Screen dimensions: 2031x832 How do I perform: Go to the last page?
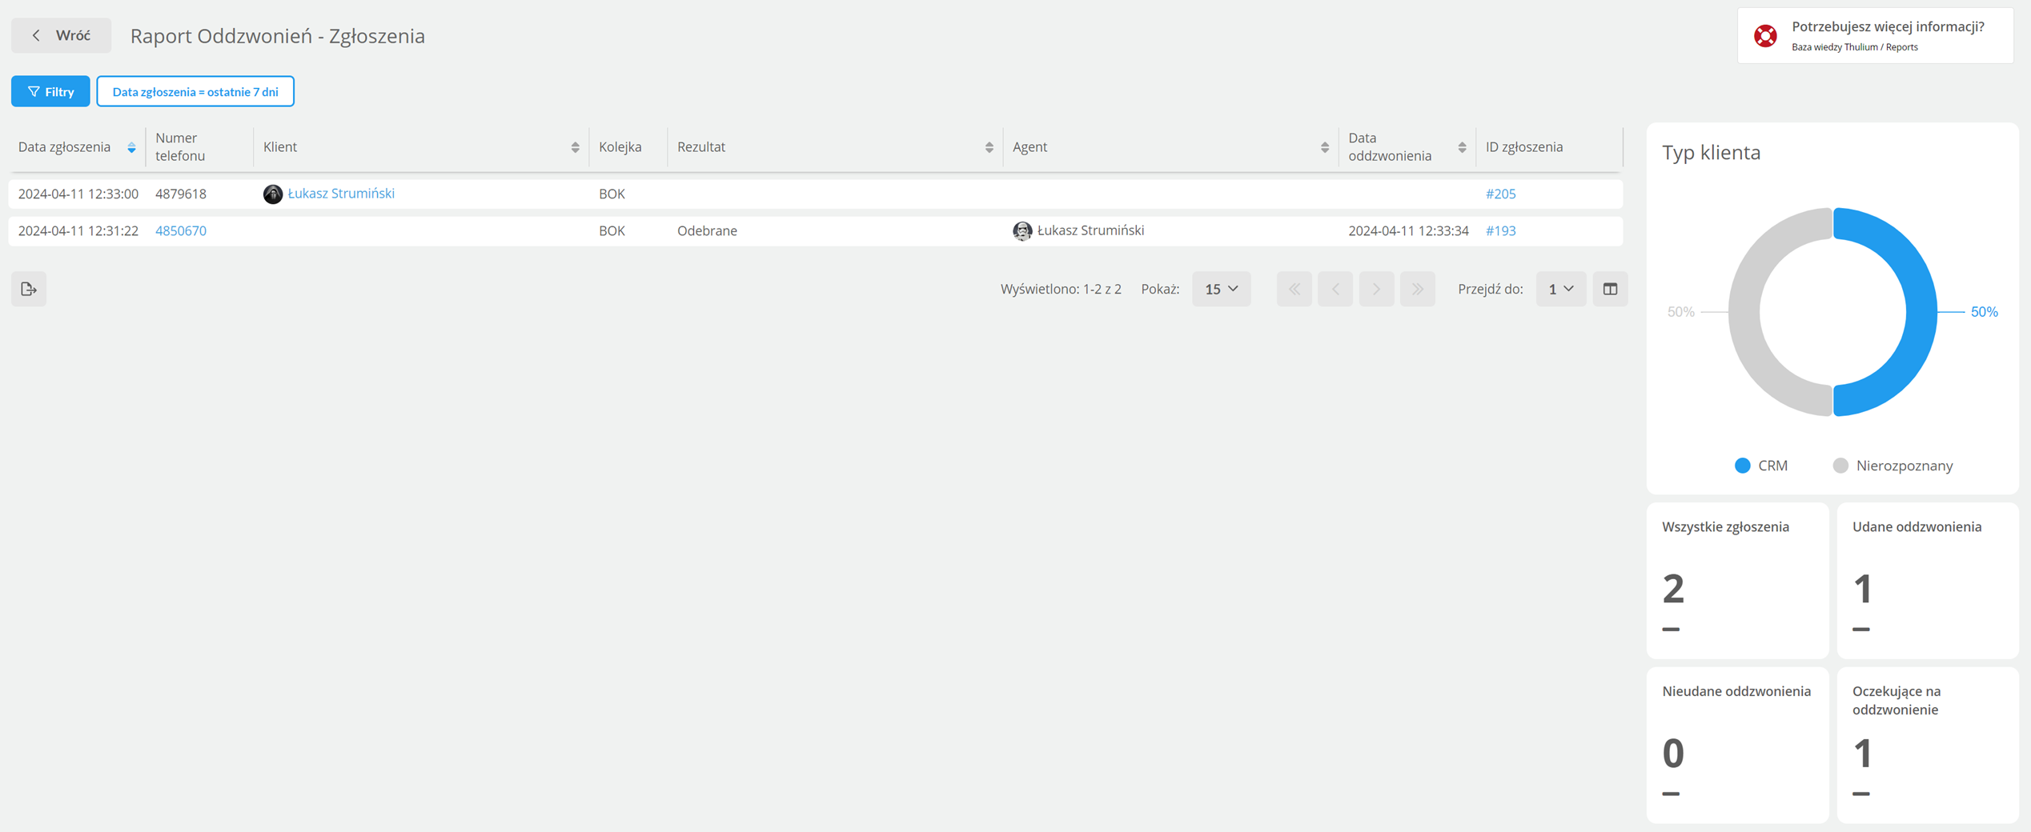click(1417, 289)
